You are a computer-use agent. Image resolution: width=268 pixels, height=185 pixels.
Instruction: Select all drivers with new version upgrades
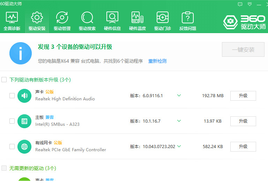(x=4, y=80)
